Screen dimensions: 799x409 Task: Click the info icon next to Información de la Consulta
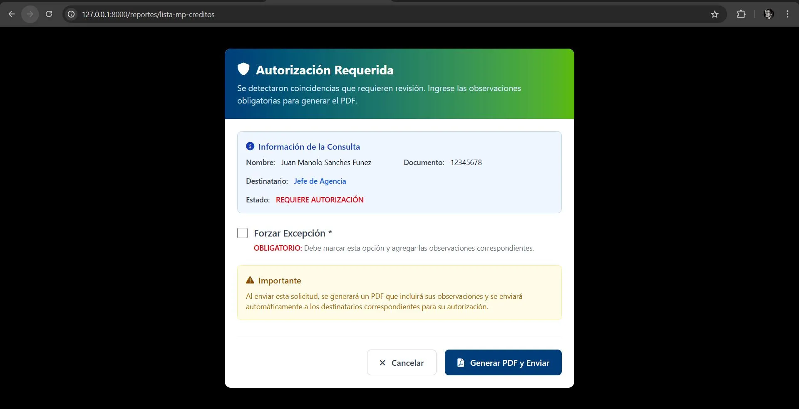[250, 146]
